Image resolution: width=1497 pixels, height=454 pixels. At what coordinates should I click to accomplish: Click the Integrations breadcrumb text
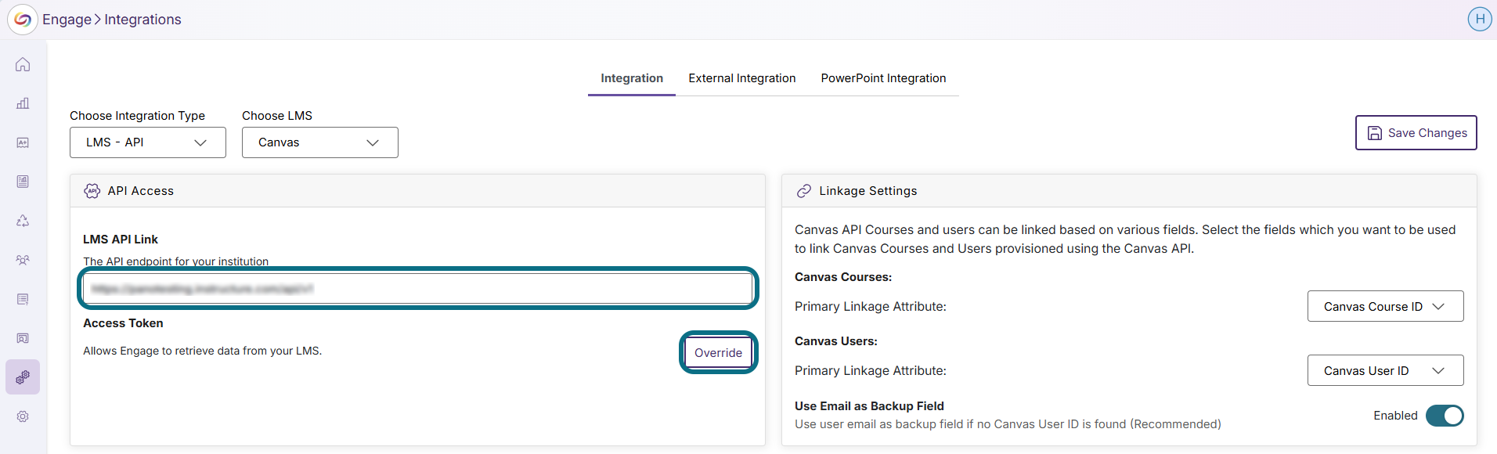(x=142, y=20)
